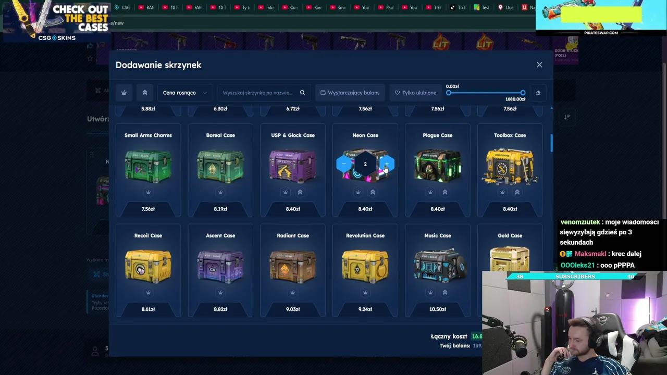Click the crown filter icon in toolbar
Image resolution: width=667 pixels, height=375 pixels.
point(124,93)
